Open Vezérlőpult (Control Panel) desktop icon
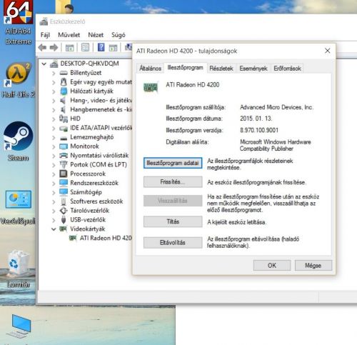 click(18, 207)
